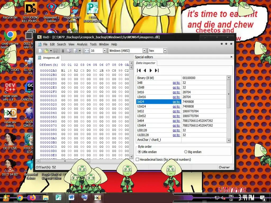The image size is (271, 203).
Task: Click offset row 000002A0
Action: tap(48, 70)
